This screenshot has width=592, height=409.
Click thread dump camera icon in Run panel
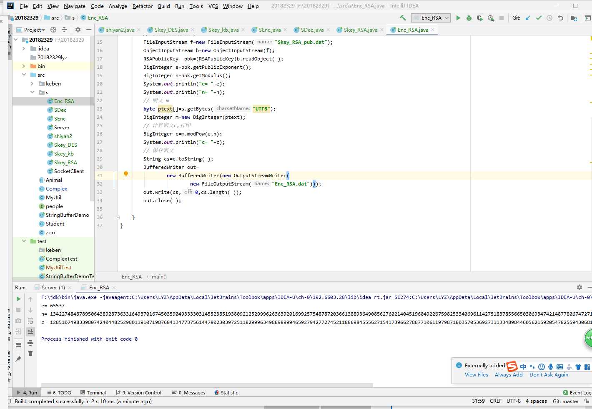pos(18,321)
